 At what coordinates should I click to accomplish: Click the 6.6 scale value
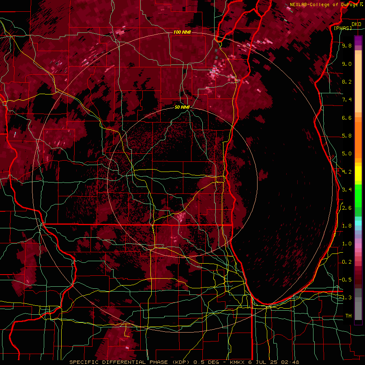347,118
